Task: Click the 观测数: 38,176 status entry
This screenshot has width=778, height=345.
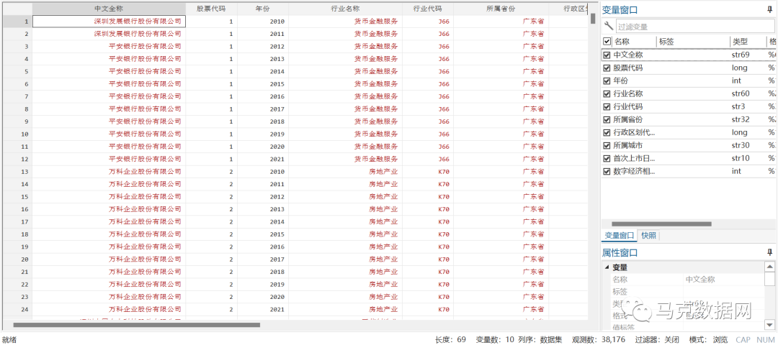Action: pos(600,339)
